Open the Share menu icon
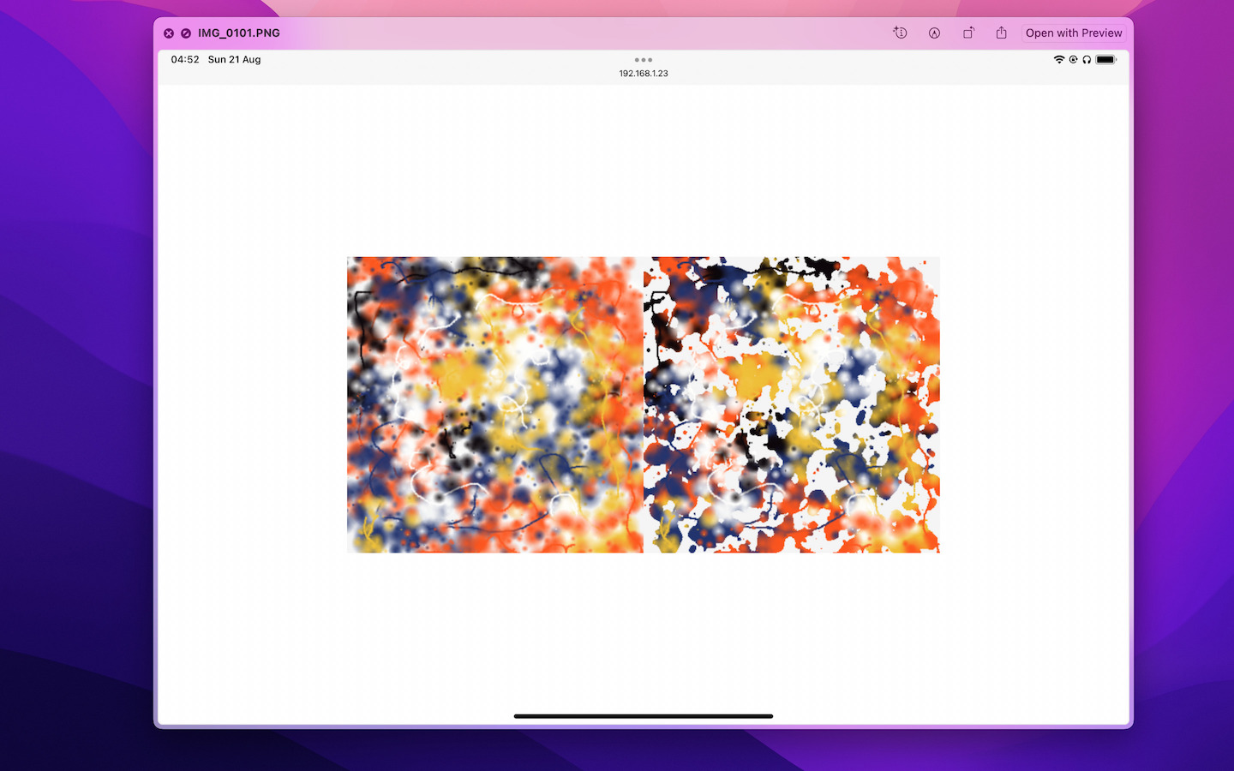1234x771 pixels. point(1001,33)
